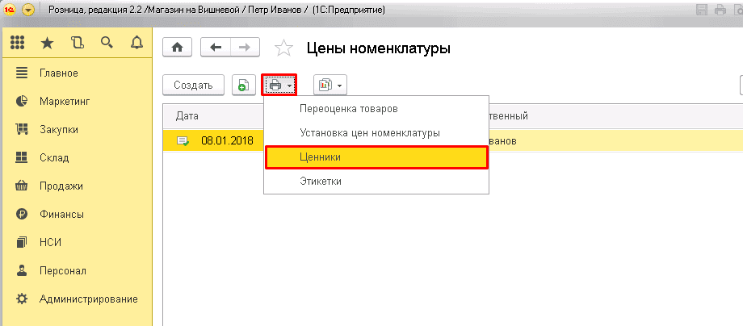Click the Search magnifier icon
Viewport: 743px width, 326px height.
click(107, 44)
